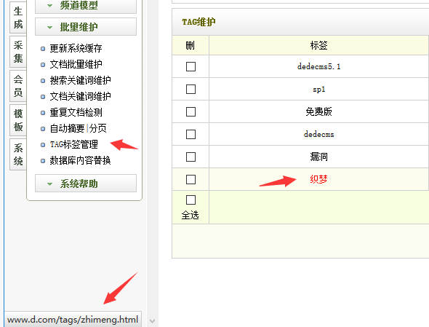This screenshot has width=429, height=327.
Task: Click bullet icon beside 数据库内容替换
Action: coord(43,161)
